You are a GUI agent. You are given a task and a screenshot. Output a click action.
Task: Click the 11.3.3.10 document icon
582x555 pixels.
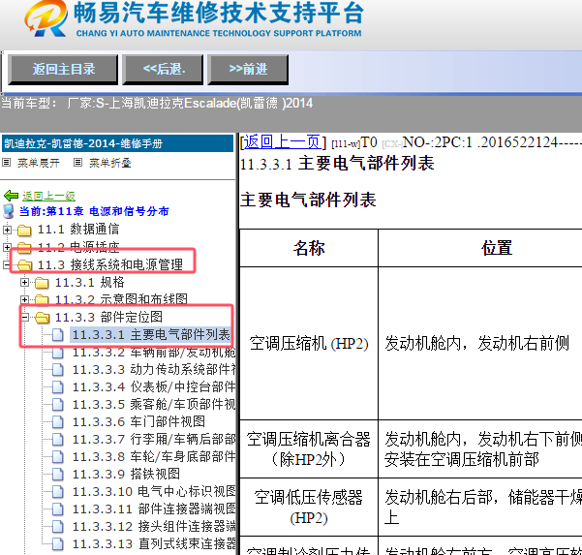coord(57,491)
